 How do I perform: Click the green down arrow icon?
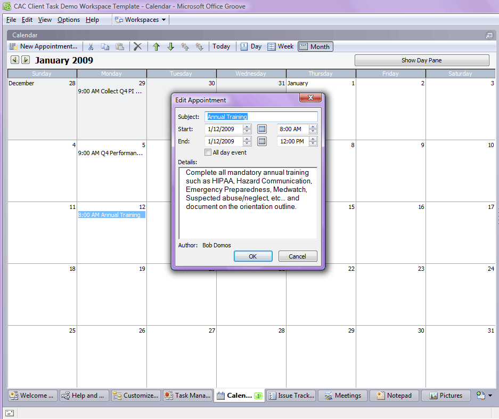pyautogui.click(x=170, y=46)
